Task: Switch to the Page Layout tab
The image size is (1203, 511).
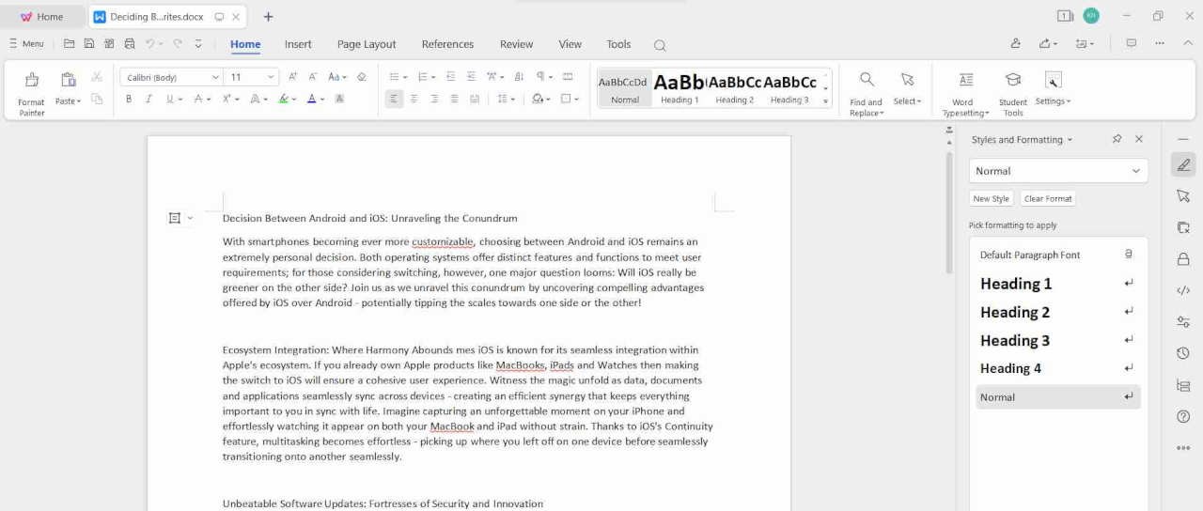Action: click(x=367, y=44)
